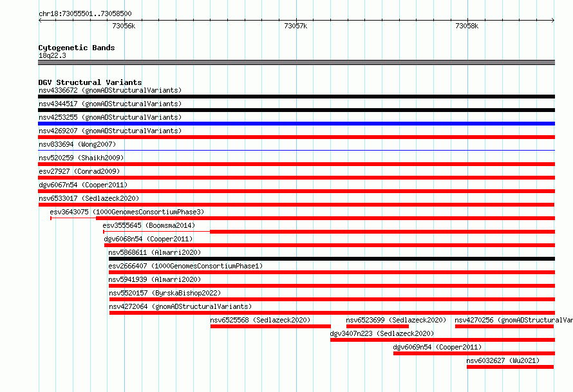Viewport: 573px width, 392px height.
Task: Open the nsv6032627 (Wu2021) label
Action: click(x=503, y=360)
